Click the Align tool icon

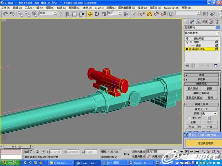[x=213, y=14]
